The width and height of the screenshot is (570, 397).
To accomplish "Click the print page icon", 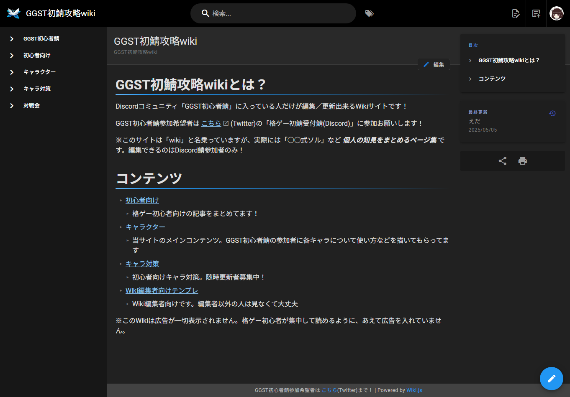I will click(x=523, y=161).
